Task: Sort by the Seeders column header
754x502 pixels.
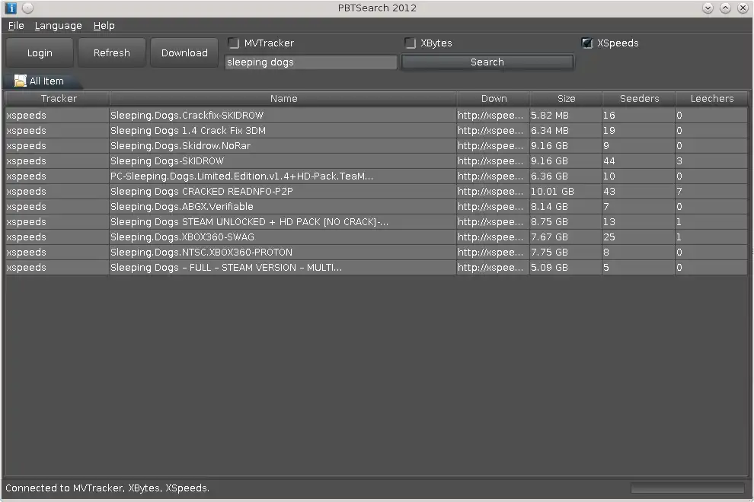Action: pos(638,98)
